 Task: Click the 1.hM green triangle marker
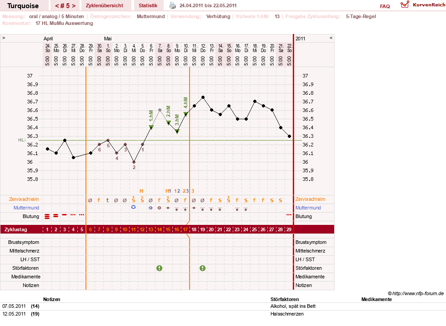coord(151,127)
